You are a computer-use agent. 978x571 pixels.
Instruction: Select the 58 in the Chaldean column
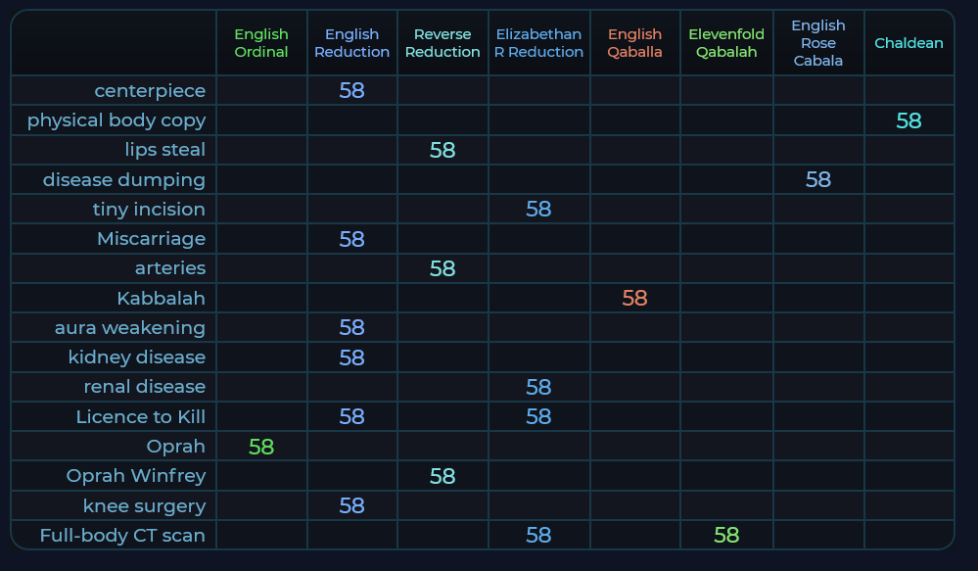coord(908,120)
